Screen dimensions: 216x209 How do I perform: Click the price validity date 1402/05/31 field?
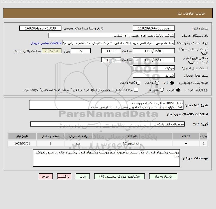(x=154, y=60)
